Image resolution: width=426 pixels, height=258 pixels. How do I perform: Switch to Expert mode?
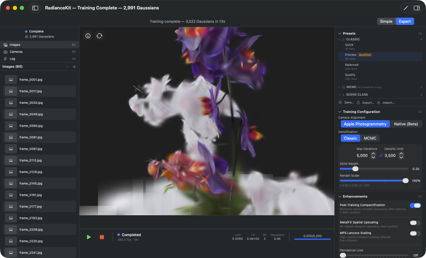coord(405,21)
